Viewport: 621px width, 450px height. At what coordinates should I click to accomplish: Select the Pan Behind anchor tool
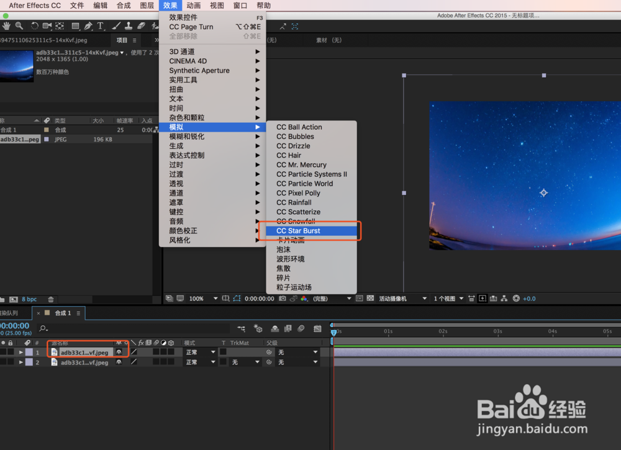(60, 26)
